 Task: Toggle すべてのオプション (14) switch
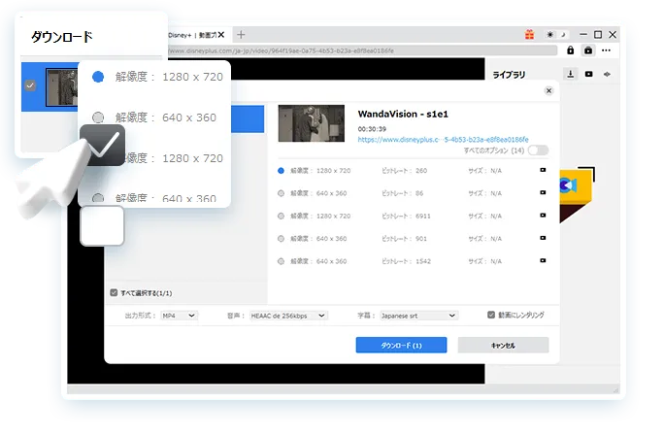pos(538,150)
